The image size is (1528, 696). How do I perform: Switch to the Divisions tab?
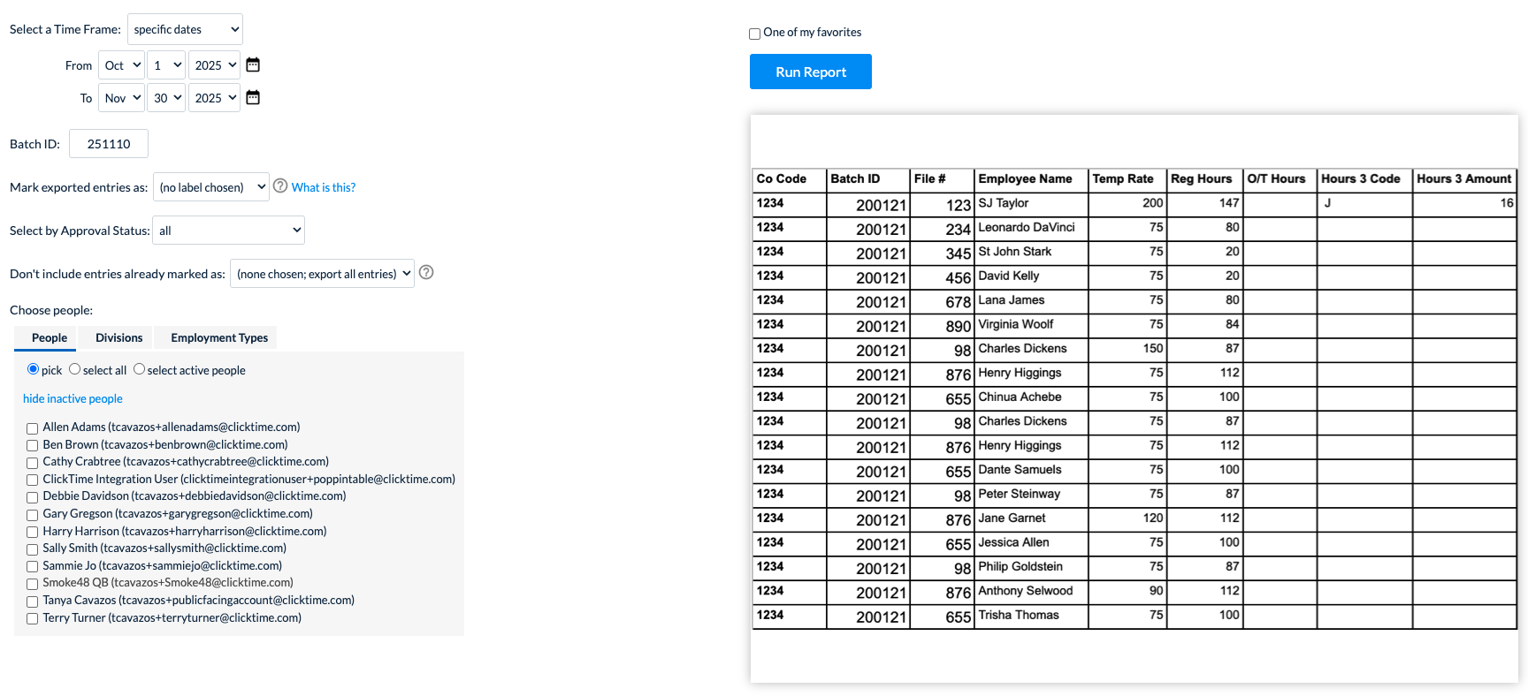[x=118, y=337]
